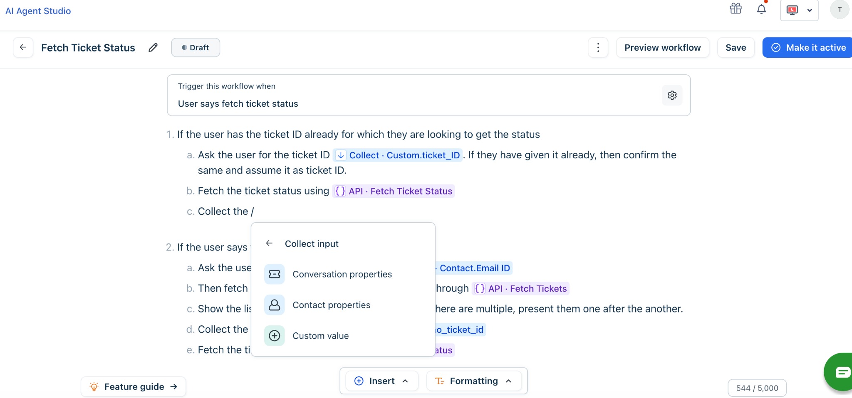This screenshot has height=398, width=852.
Task: Click the Fetch Ticket Status workflow title
Action: point(88,47)
